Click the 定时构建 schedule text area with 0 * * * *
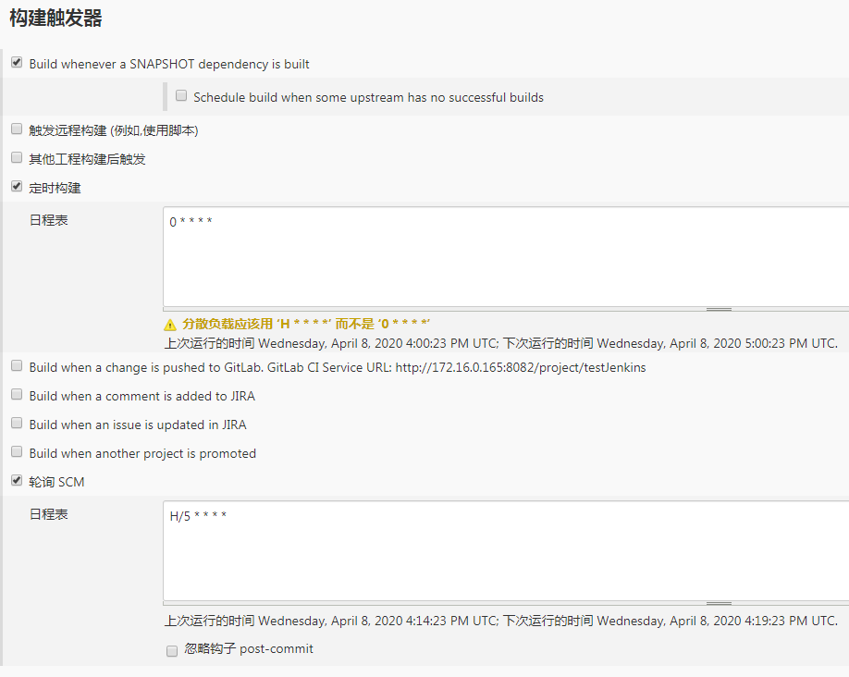Image resolution: width=849 pixels, height=677 pixels. (x=505, y=256)
